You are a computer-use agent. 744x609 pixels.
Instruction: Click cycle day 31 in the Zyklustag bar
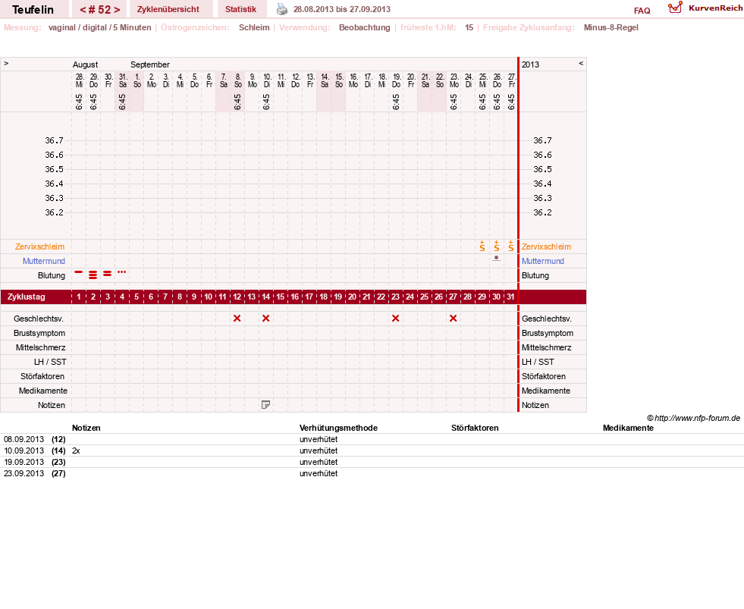pos(510,297)
